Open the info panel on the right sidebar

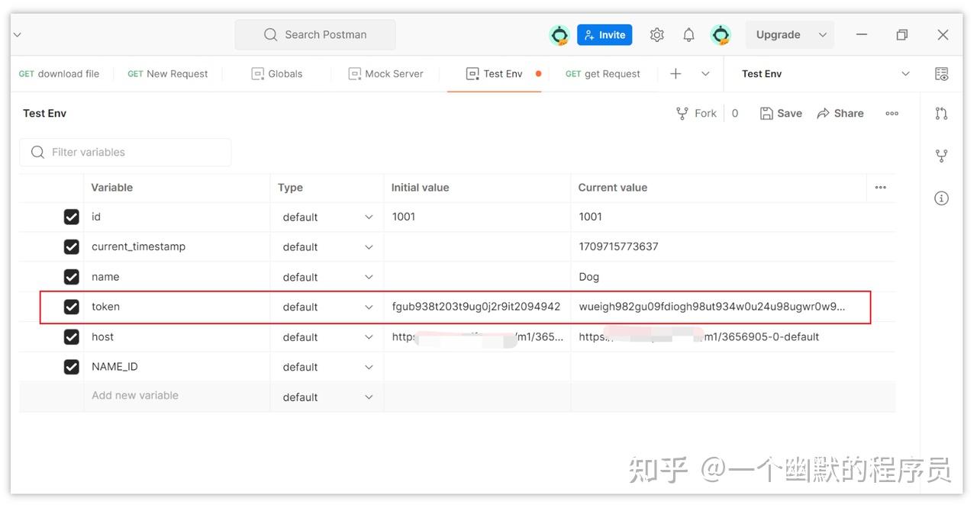click(x=941, y=198)
